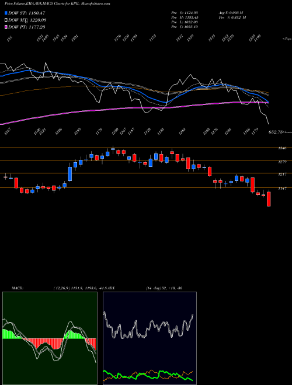This screenshot has height=385, width=292.
Task: Click the 'Pre V' previous volume reading
Action: [232, 17]
